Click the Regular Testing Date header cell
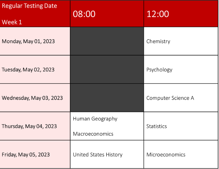Viewport: 219px width, 169px height. click(x=35, y=14)
